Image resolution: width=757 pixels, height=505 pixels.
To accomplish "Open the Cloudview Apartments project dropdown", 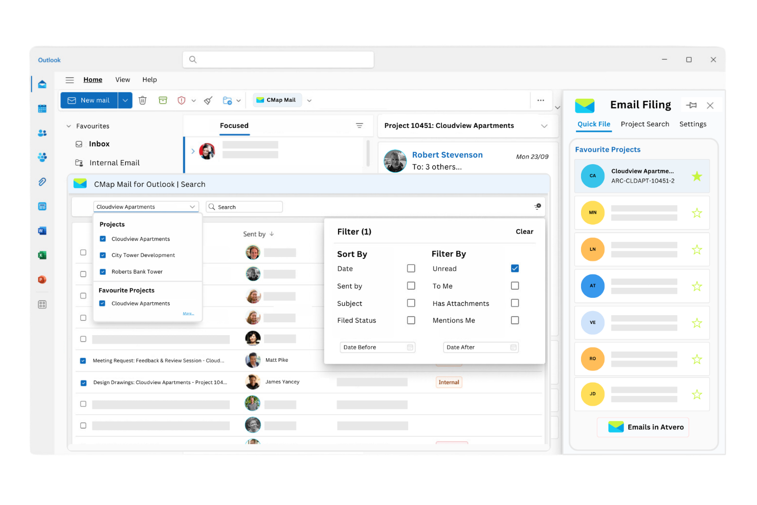I will pyautogui.click(x=146, y=207).
